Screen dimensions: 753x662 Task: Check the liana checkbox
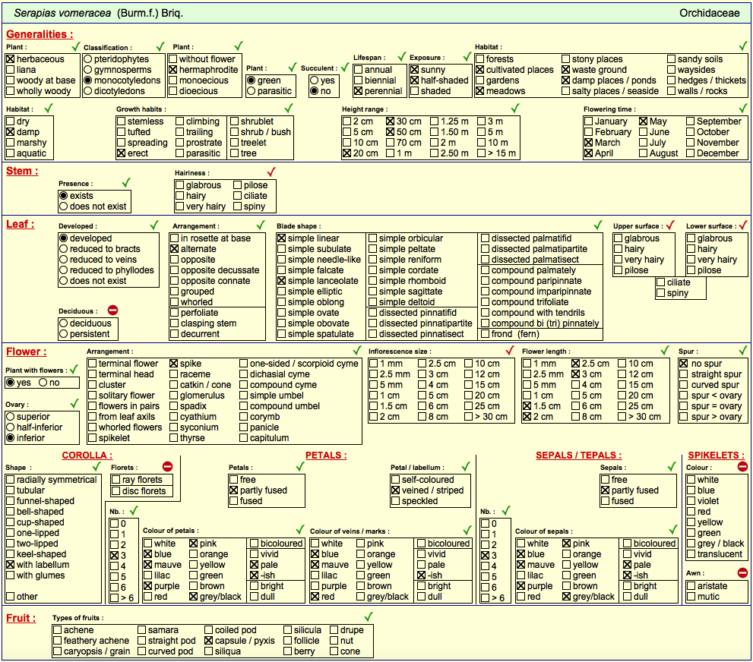point(10,70)
